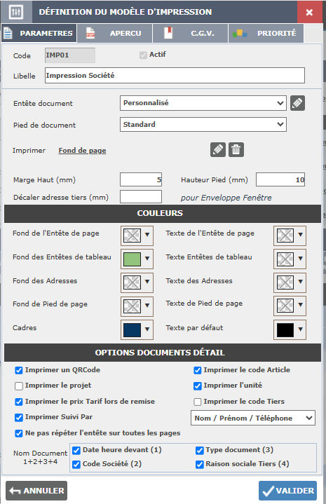Check Imprimer le code Tiers
This screenshot has width=326, height=504.
click(x=198, y=402)
